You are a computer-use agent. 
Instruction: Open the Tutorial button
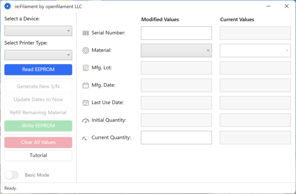(x=38, y=156)
